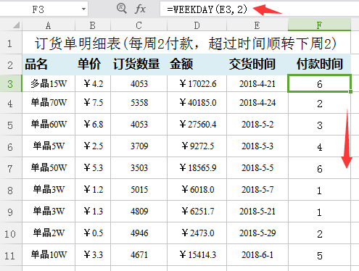Select price cell ￥0.5
This screenshot has height=271, width=359.
(93, 233)
